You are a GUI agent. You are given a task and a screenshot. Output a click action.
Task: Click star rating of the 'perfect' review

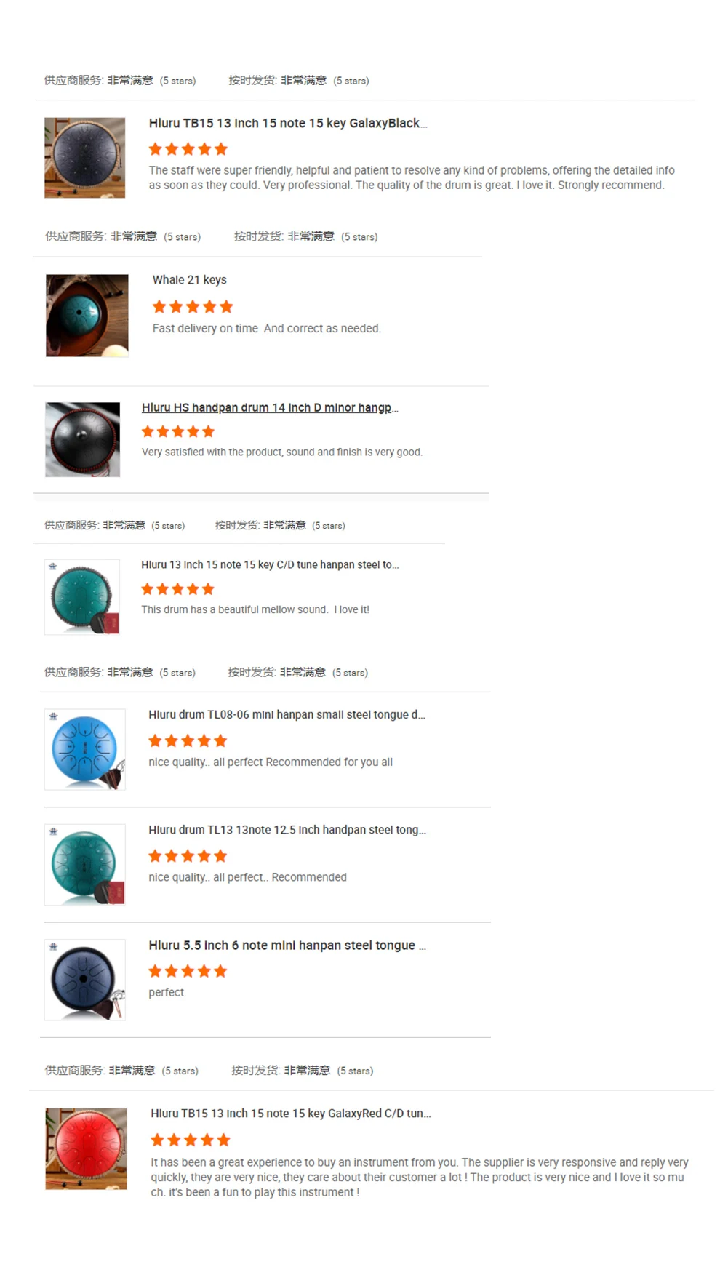pyautogui.click(x=188, y=971)
